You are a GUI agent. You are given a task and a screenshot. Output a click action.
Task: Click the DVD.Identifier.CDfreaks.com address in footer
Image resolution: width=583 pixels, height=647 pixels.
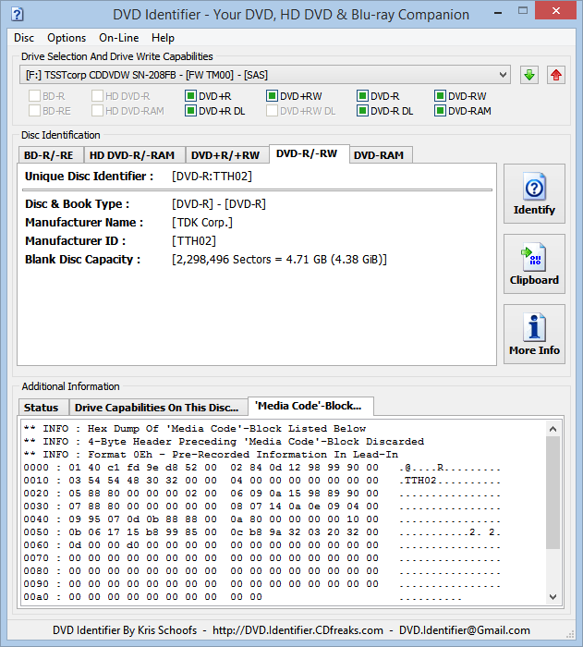point(298,630)
